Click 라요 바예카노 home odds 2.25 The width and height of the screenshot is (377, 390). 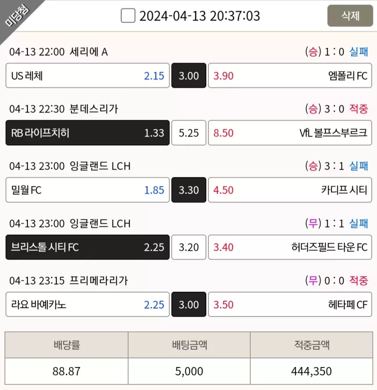coord(87,304)
